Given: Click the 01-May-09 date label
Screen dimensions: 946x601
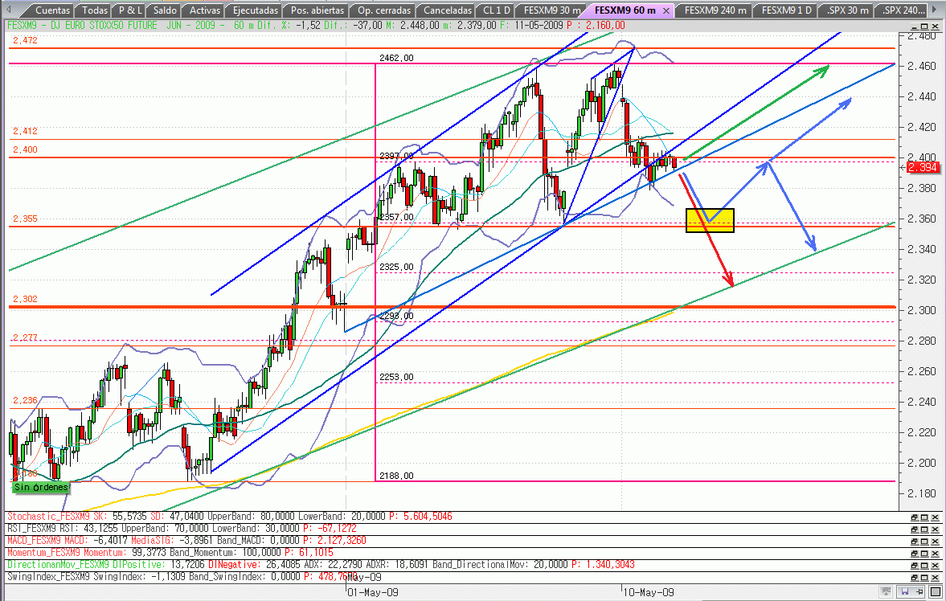Looking at the screenshot, I should pos(374,592).
